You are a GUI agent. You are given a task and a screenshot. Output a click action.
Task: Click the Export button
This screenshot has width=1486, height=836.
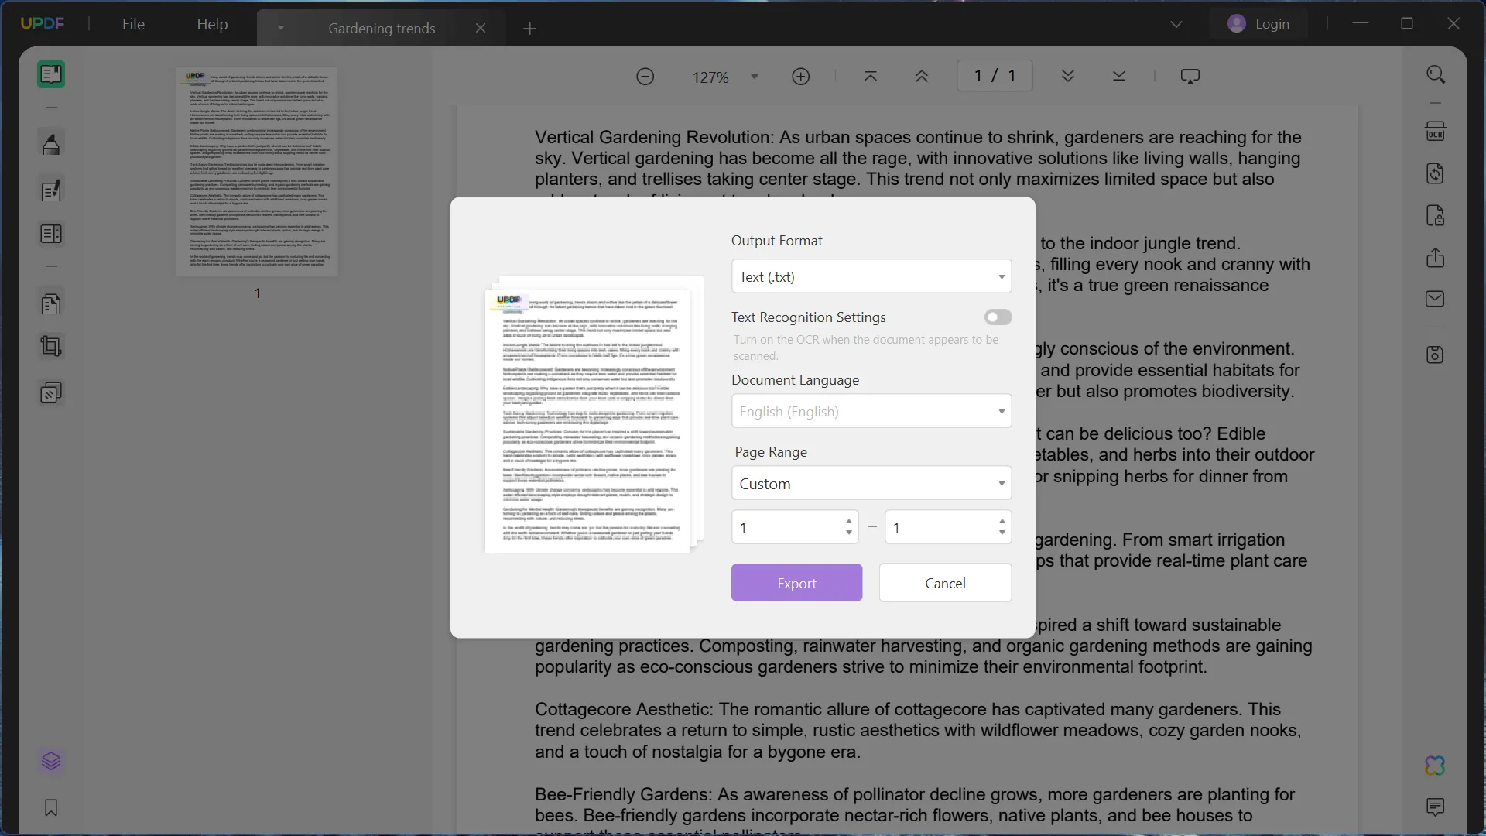click(797, 582)
